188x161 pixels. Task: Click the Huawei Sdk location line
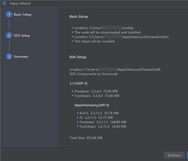point(115,70)
